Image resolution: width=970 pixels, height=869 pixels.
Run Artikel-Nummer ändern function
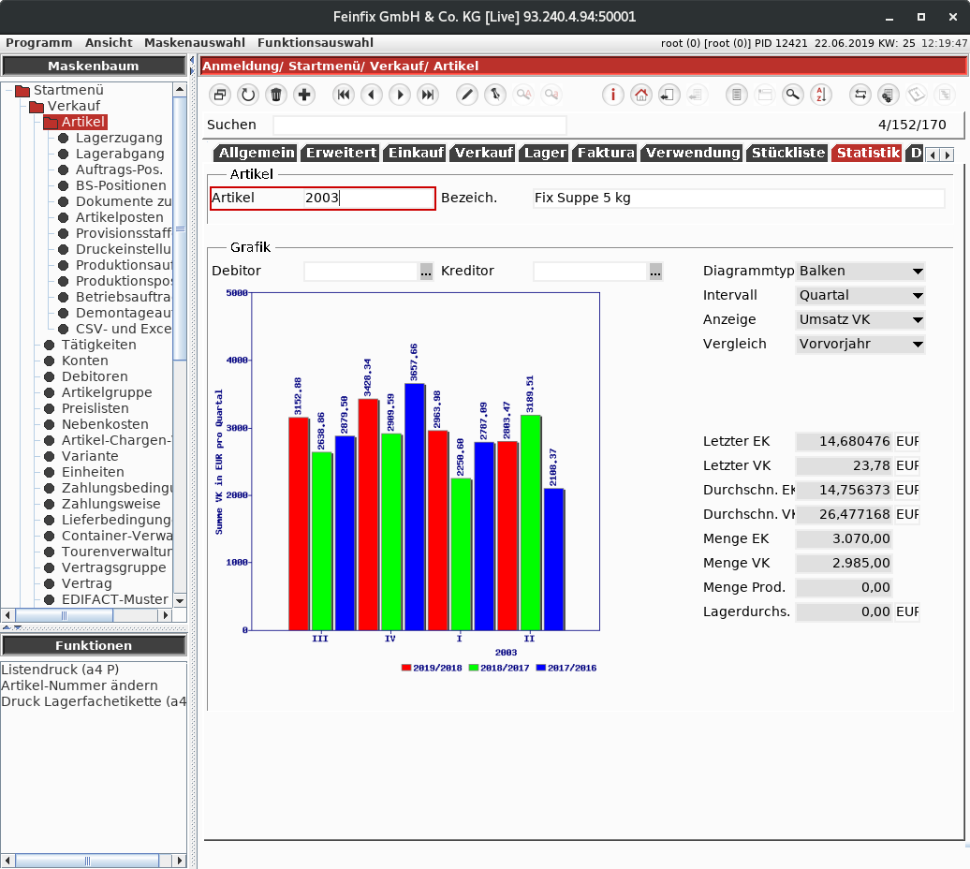[80, 685]
